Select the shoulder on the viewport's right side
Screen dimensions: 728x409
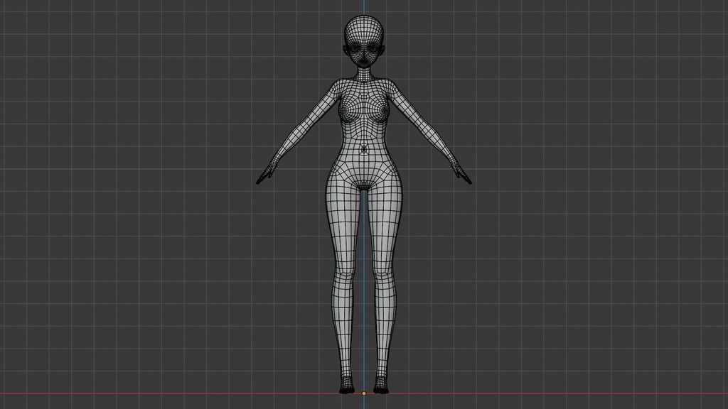(x=393, y=87)
